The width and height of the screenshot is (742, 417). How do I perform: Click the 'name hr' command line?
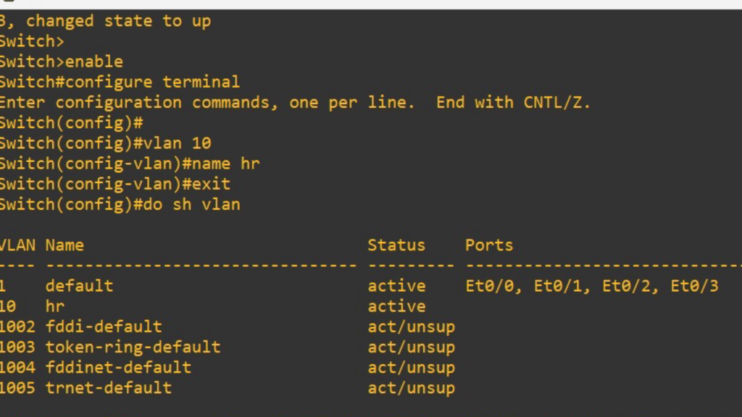(129, 164)
